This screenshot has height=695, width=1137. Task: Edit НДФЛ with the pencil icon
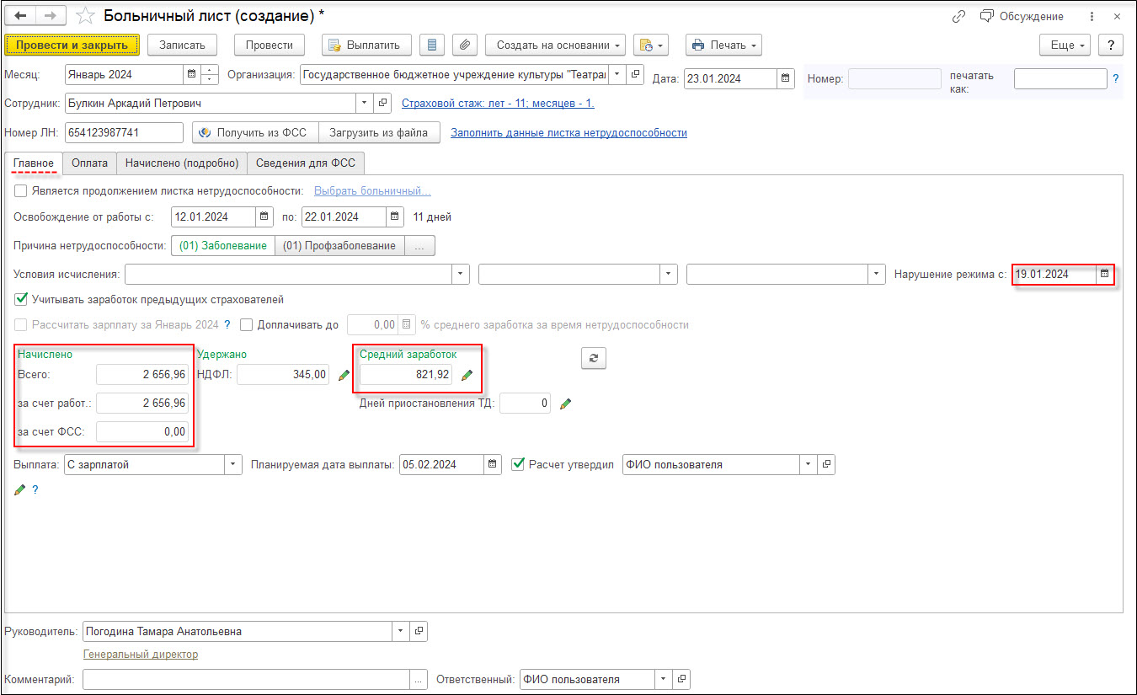tap(344, 376)
